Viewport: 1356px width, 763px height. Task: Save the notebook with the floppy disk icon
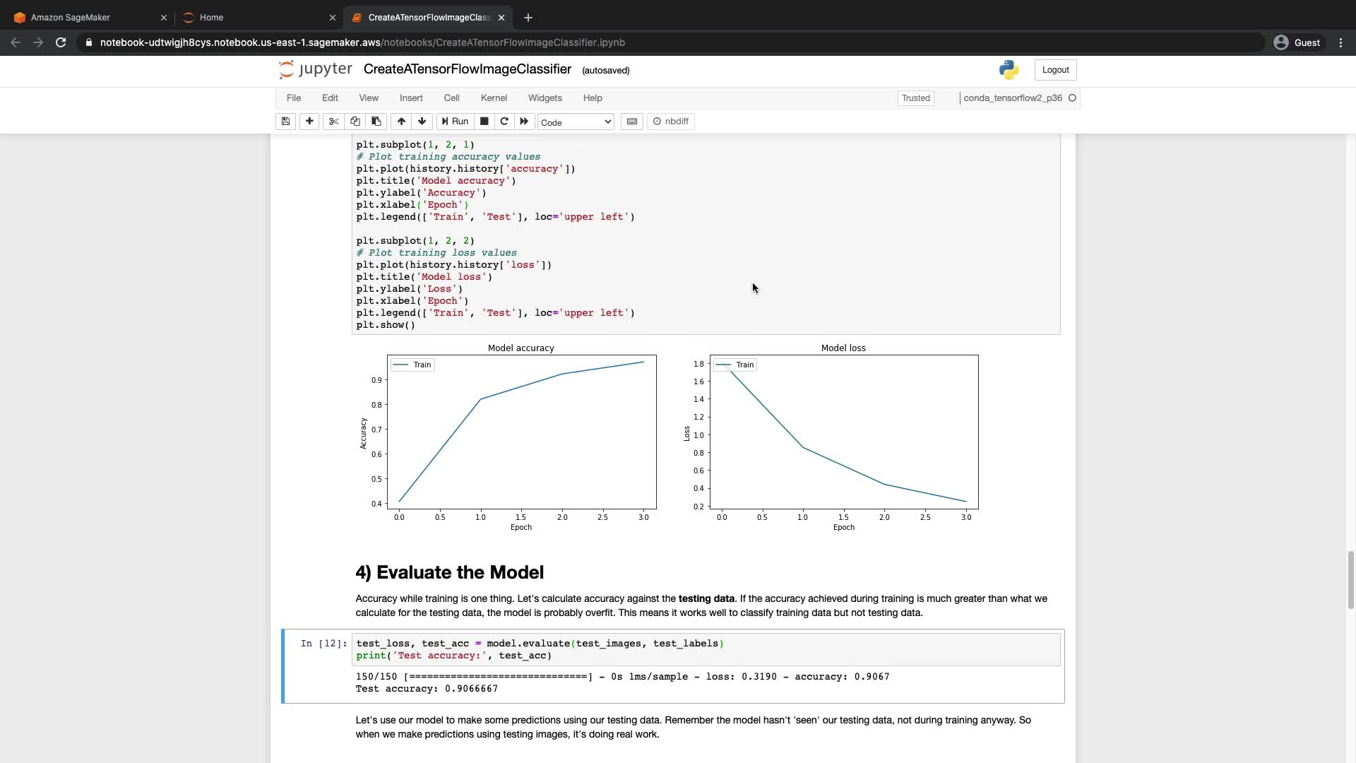pos(285,122)
